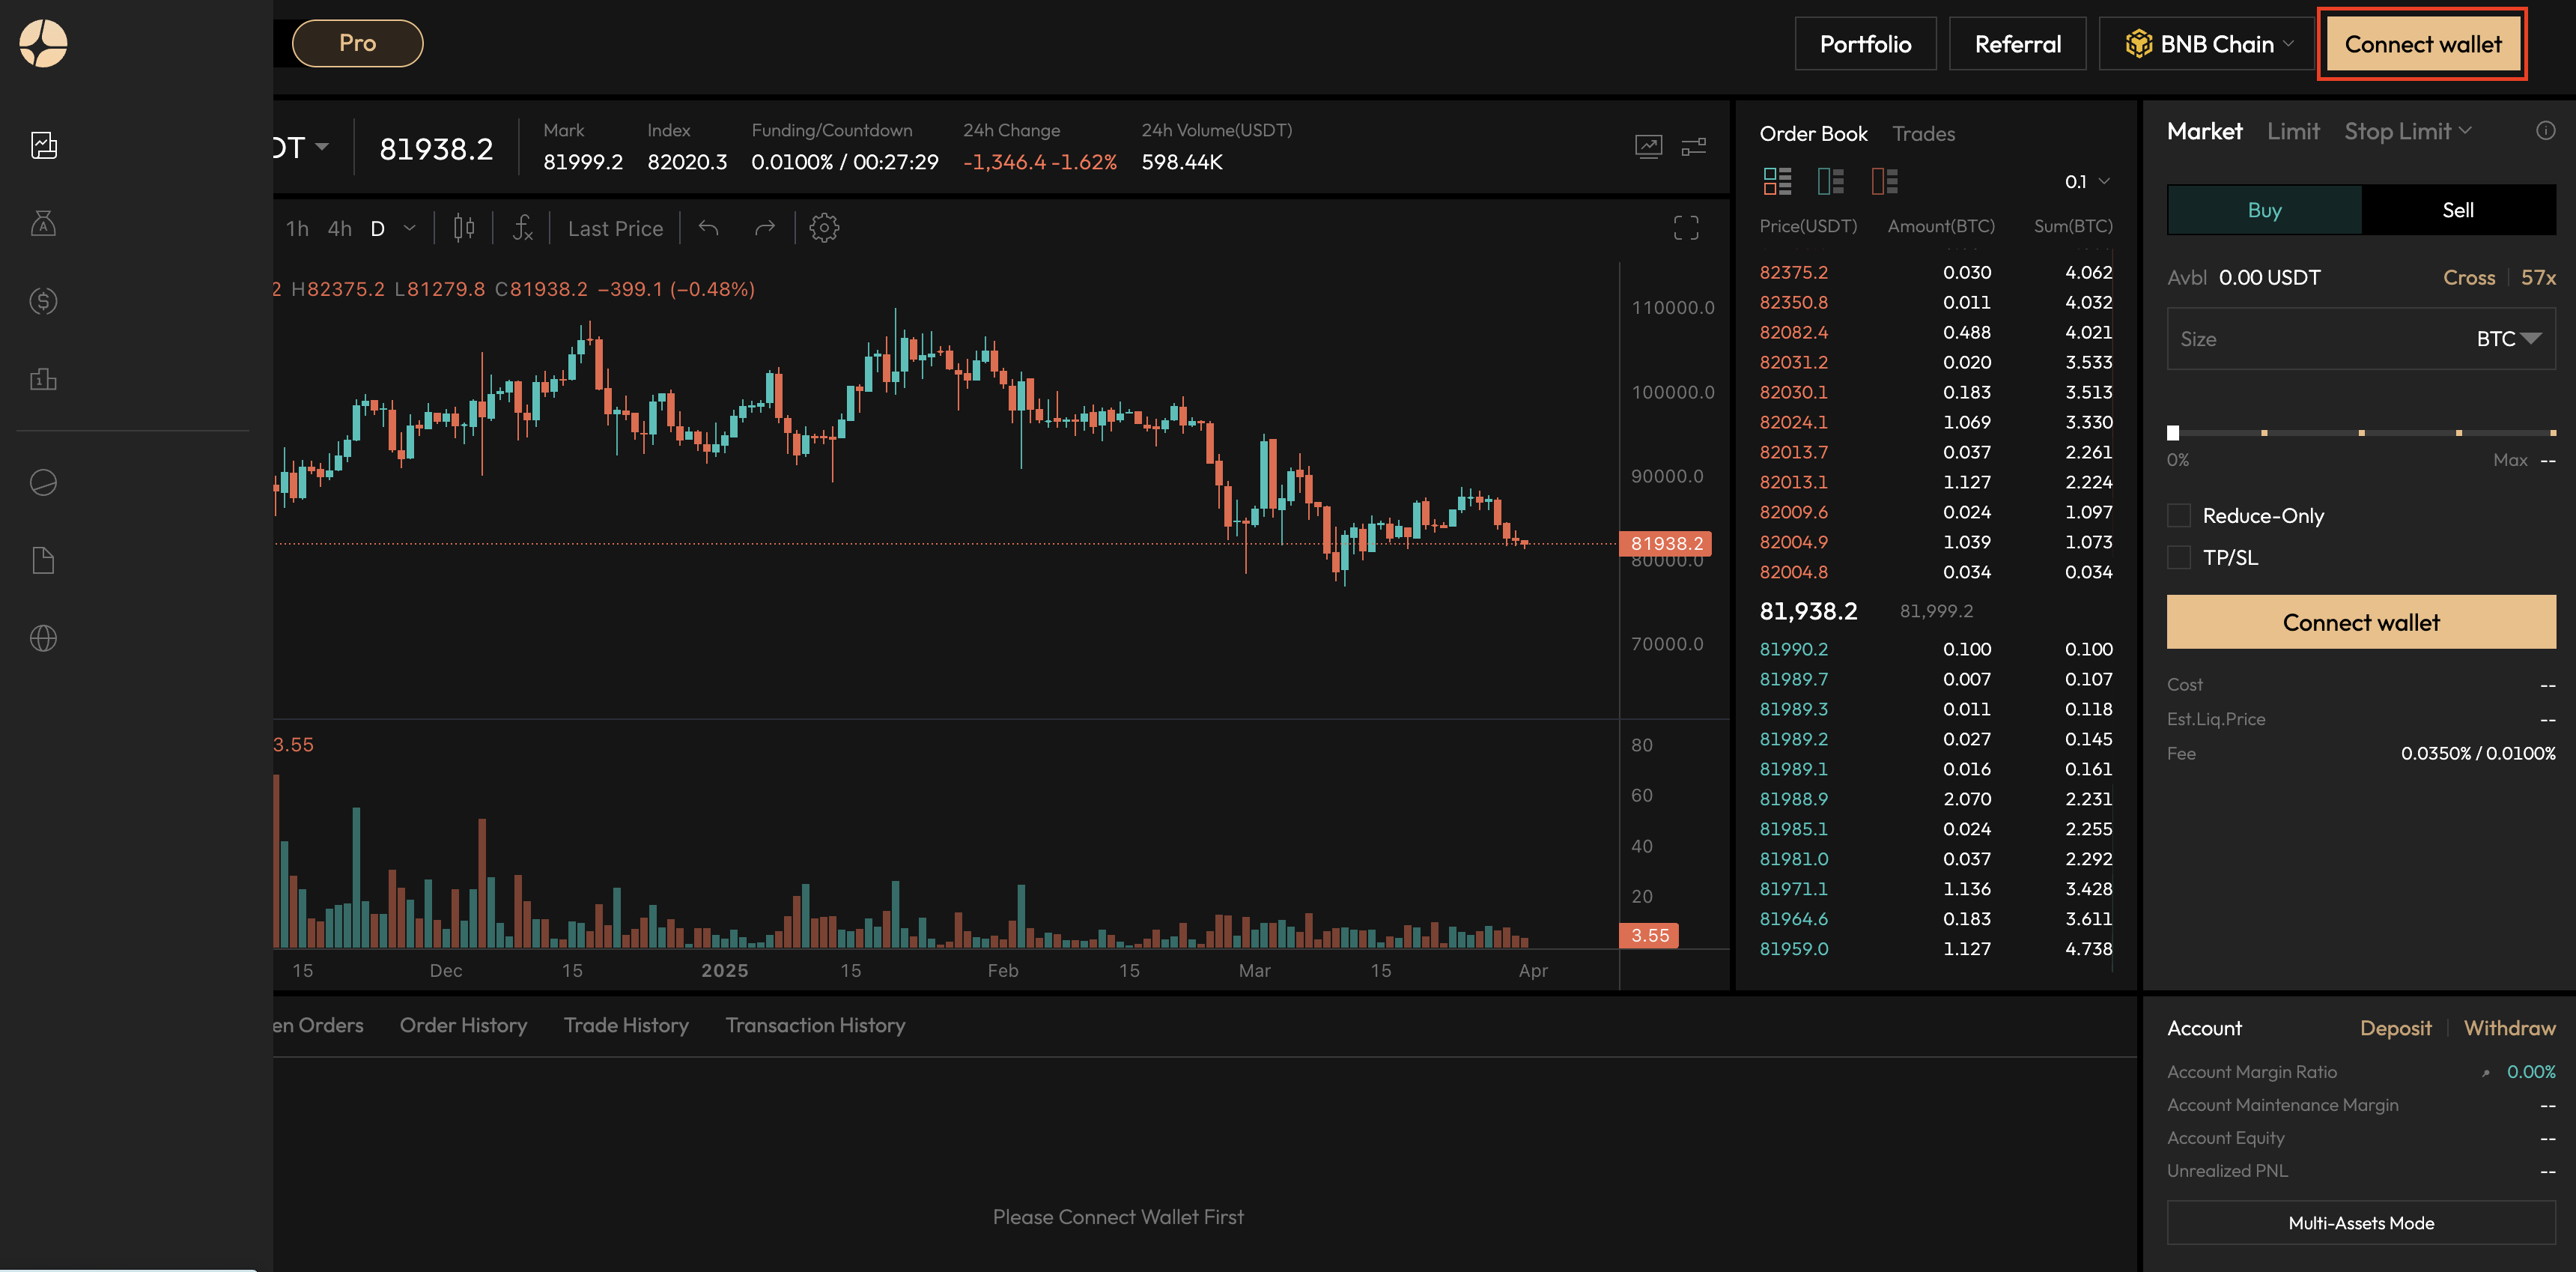Switch to the Sell side toggle
This screenshot has height=1272, width=2576.
coord(2457,210)
